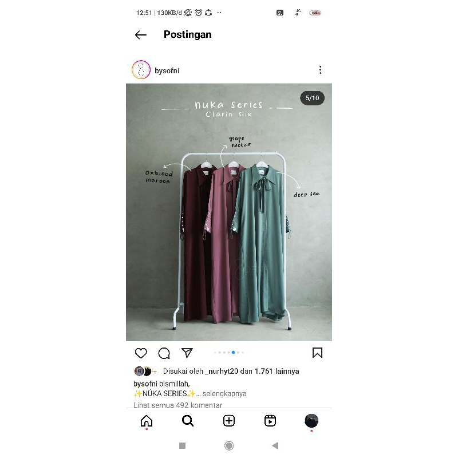Go to the Home tab
This screenshot has height=458, width=458.
pos(147,421)
